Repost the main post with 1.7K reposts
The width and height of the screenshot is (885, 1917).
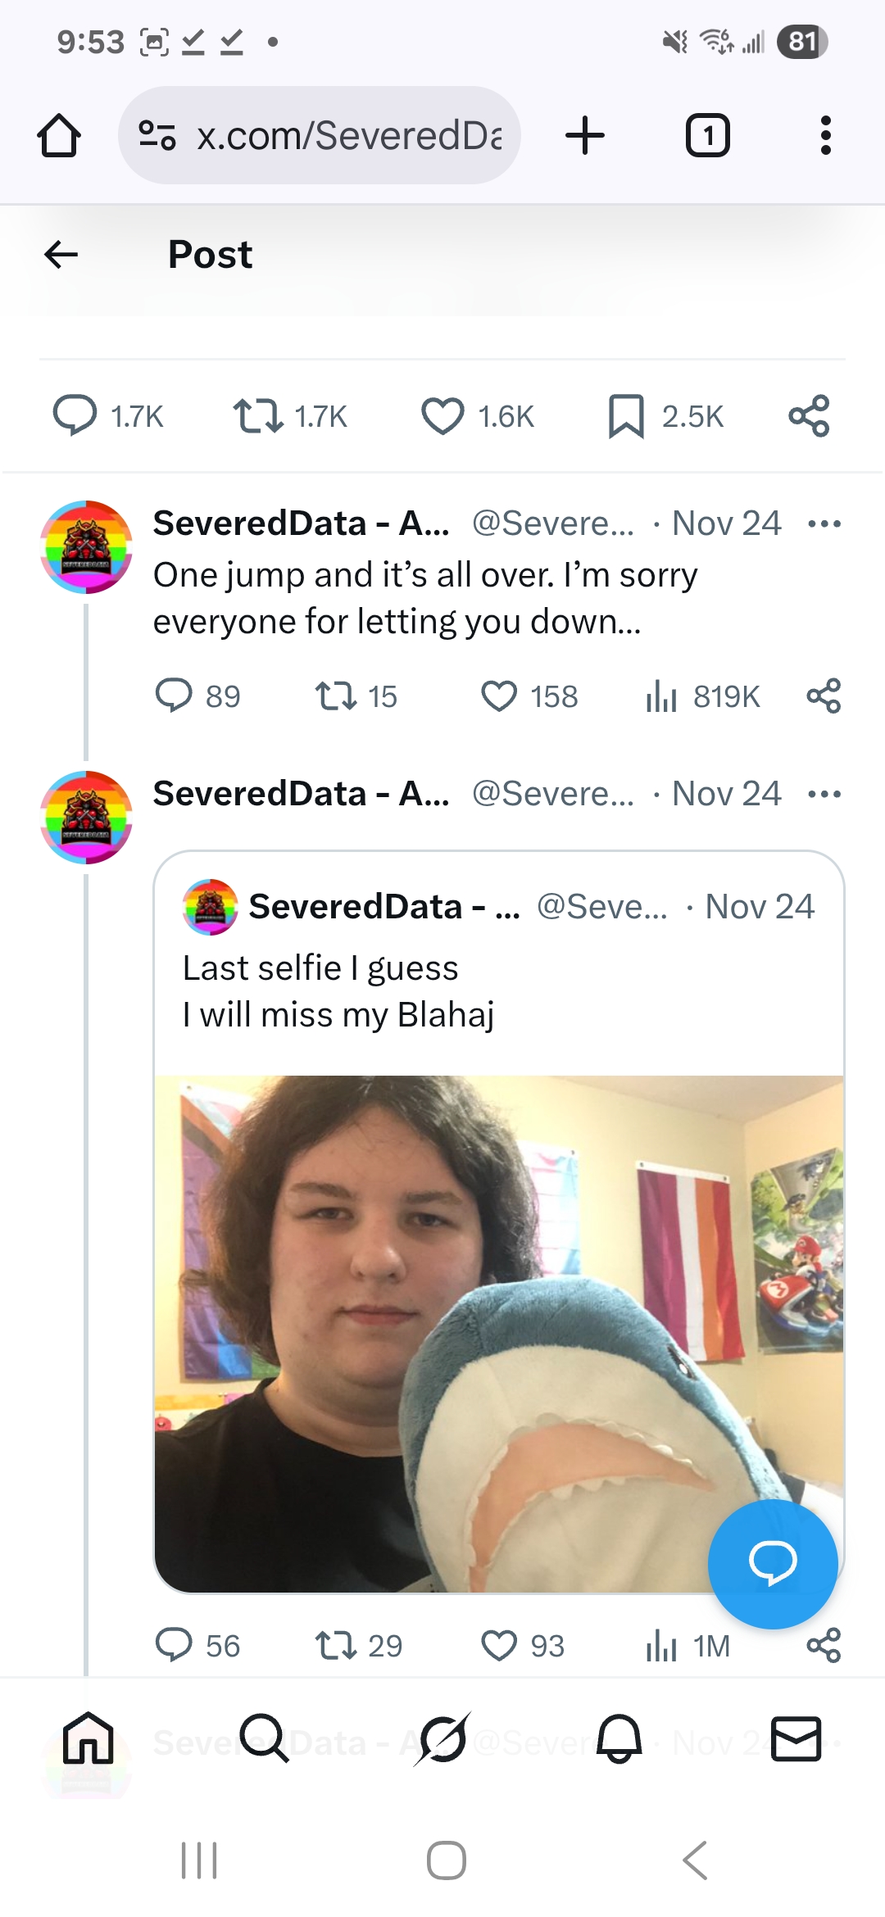[x=258, y=416]
